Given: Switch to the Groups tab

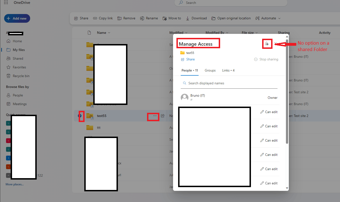Looking at the screenshot, I should click(x=210, y=70).
